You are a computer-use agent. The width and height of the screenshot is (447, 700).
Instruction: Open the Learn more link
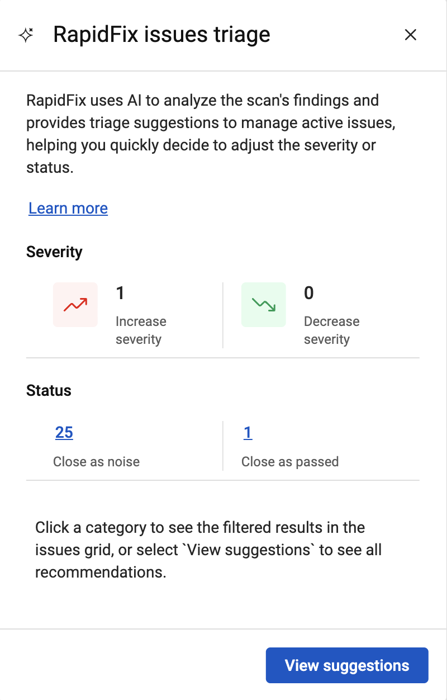coord(68,209)
